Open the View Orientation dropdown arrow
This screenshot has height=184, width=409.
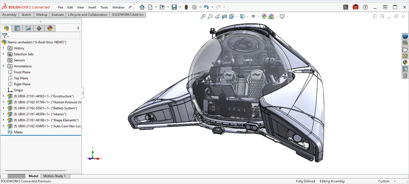pos(237,16)
